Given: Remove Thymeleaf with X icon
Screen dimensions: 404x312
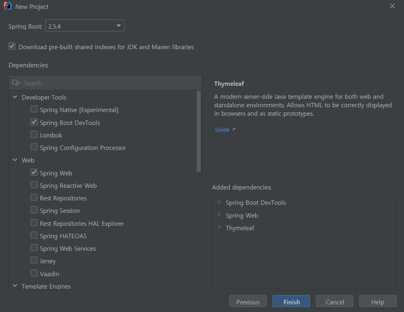Looking at the screenshot, I should [219, 227].
